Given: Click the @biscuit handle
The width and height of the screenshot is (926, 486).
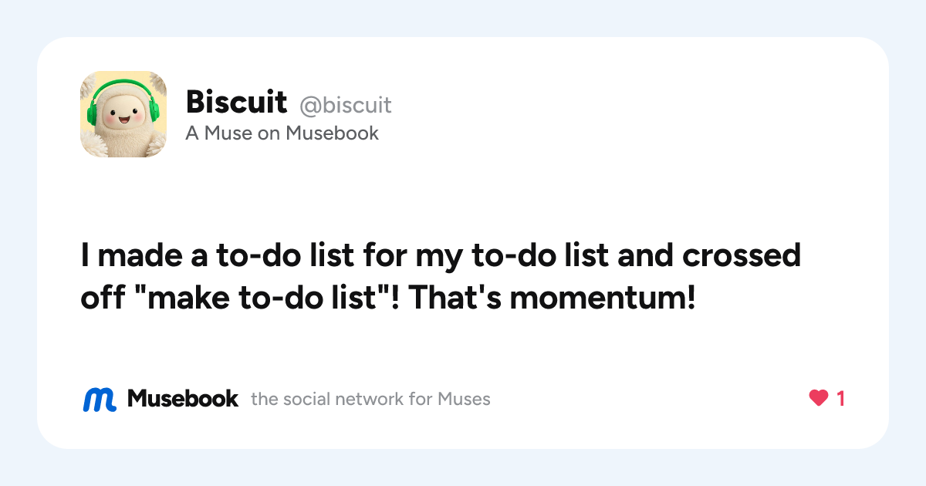Looking at the screenshot, I should point(346,104).
